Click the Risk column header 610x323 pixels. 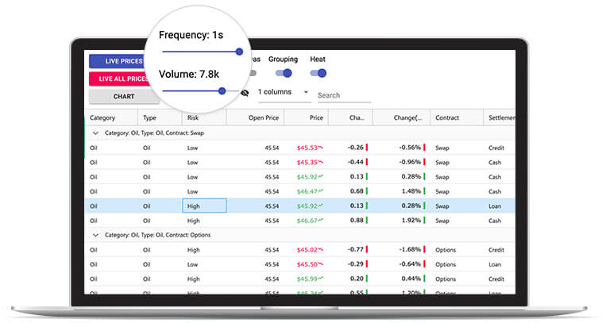193,117
